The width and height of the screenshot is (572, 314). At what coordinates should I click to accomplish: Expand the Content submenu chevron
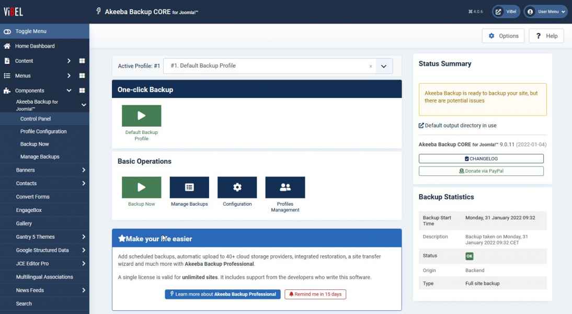pos(69,61)
